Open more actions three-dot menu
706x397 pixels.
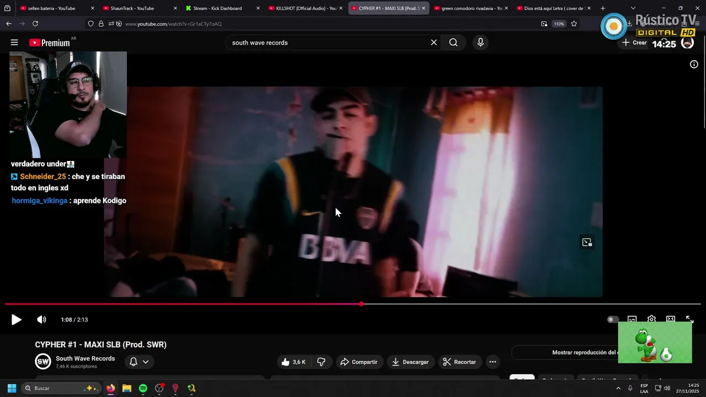pyautogui.click(x=493, y=362)
